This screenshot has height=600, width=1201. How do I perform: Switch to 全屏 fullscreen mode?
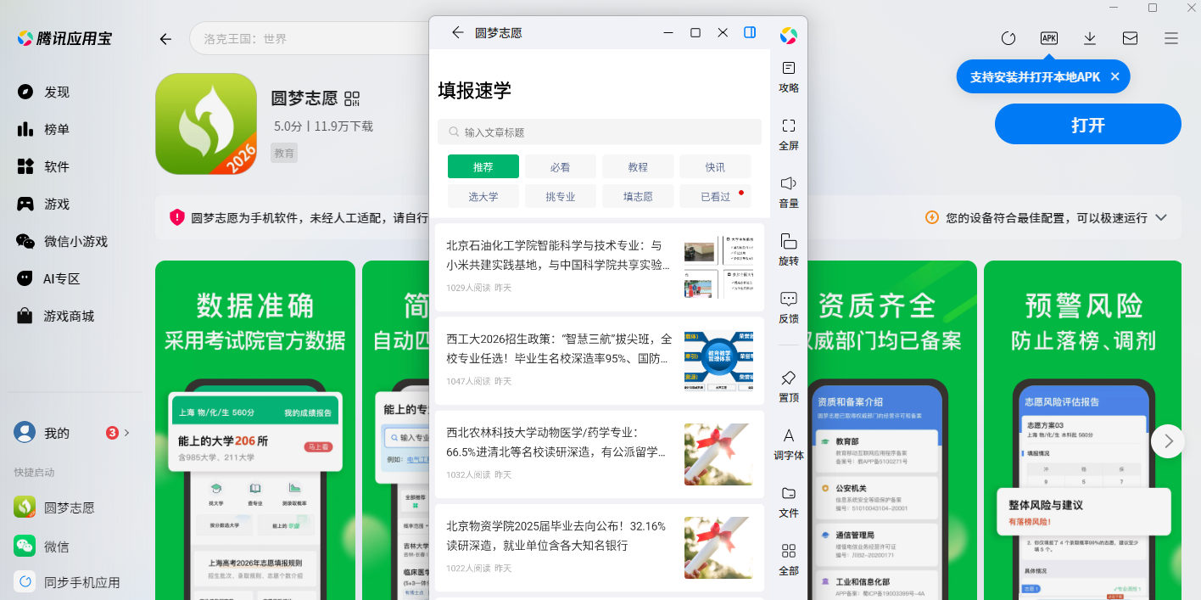tap(789, 134)
